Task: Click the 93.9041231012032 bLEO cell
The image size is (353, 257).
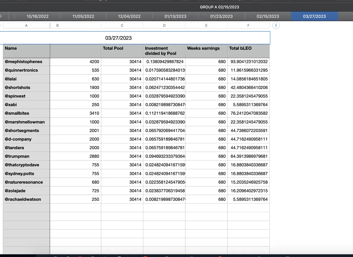Action: point(248,62)
